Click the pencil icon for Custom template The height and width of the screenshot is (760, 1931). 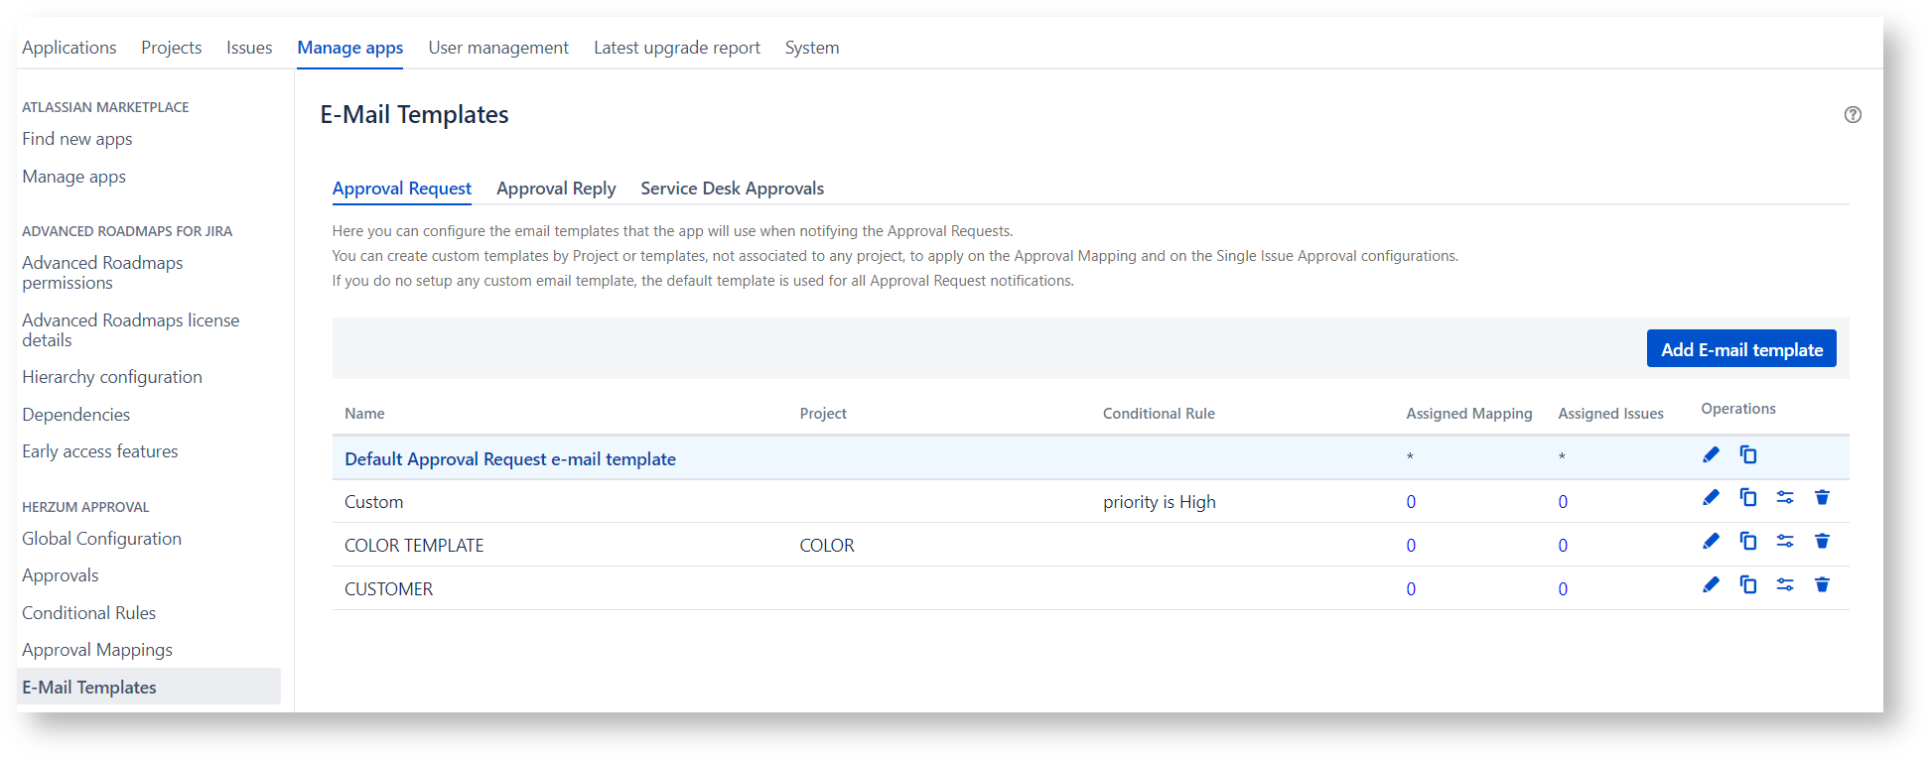point(1711,498)
